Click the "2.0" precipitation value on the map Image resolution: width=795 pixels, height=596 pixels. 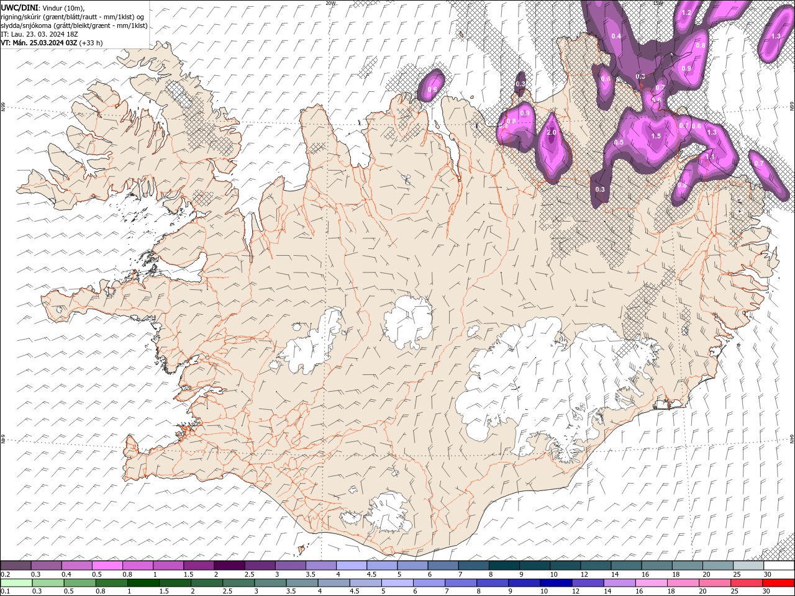click(552, 133)
